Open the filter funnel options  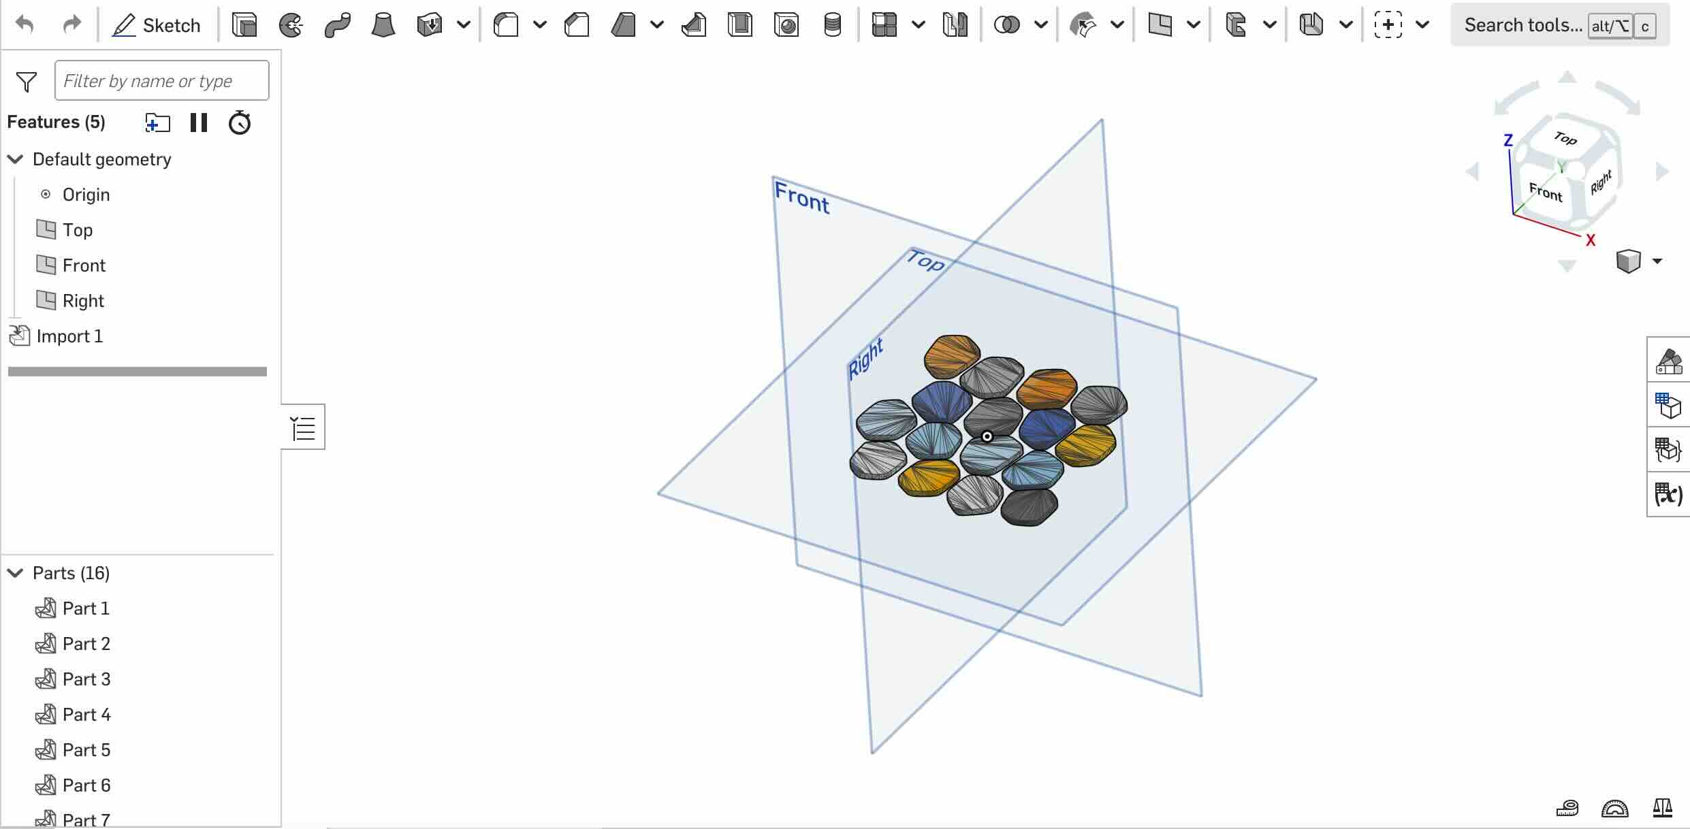(27, 82)
